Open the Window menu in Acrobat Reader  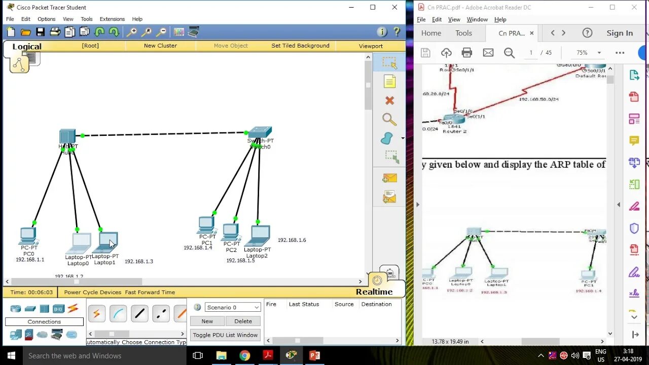tap(477, 19)
